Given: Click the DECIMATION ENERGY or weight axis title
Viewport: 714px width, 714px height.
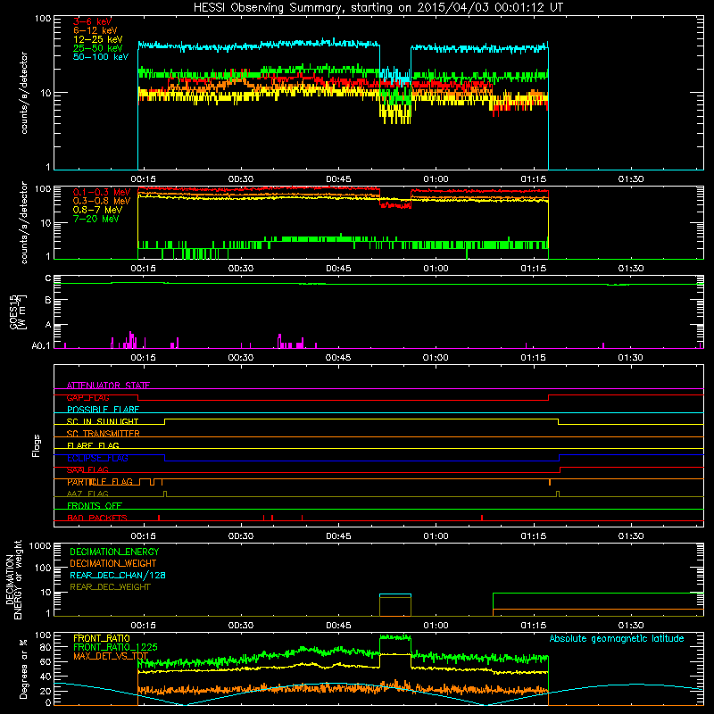Looking at the screenshot, I should click(x=13, y=579).
